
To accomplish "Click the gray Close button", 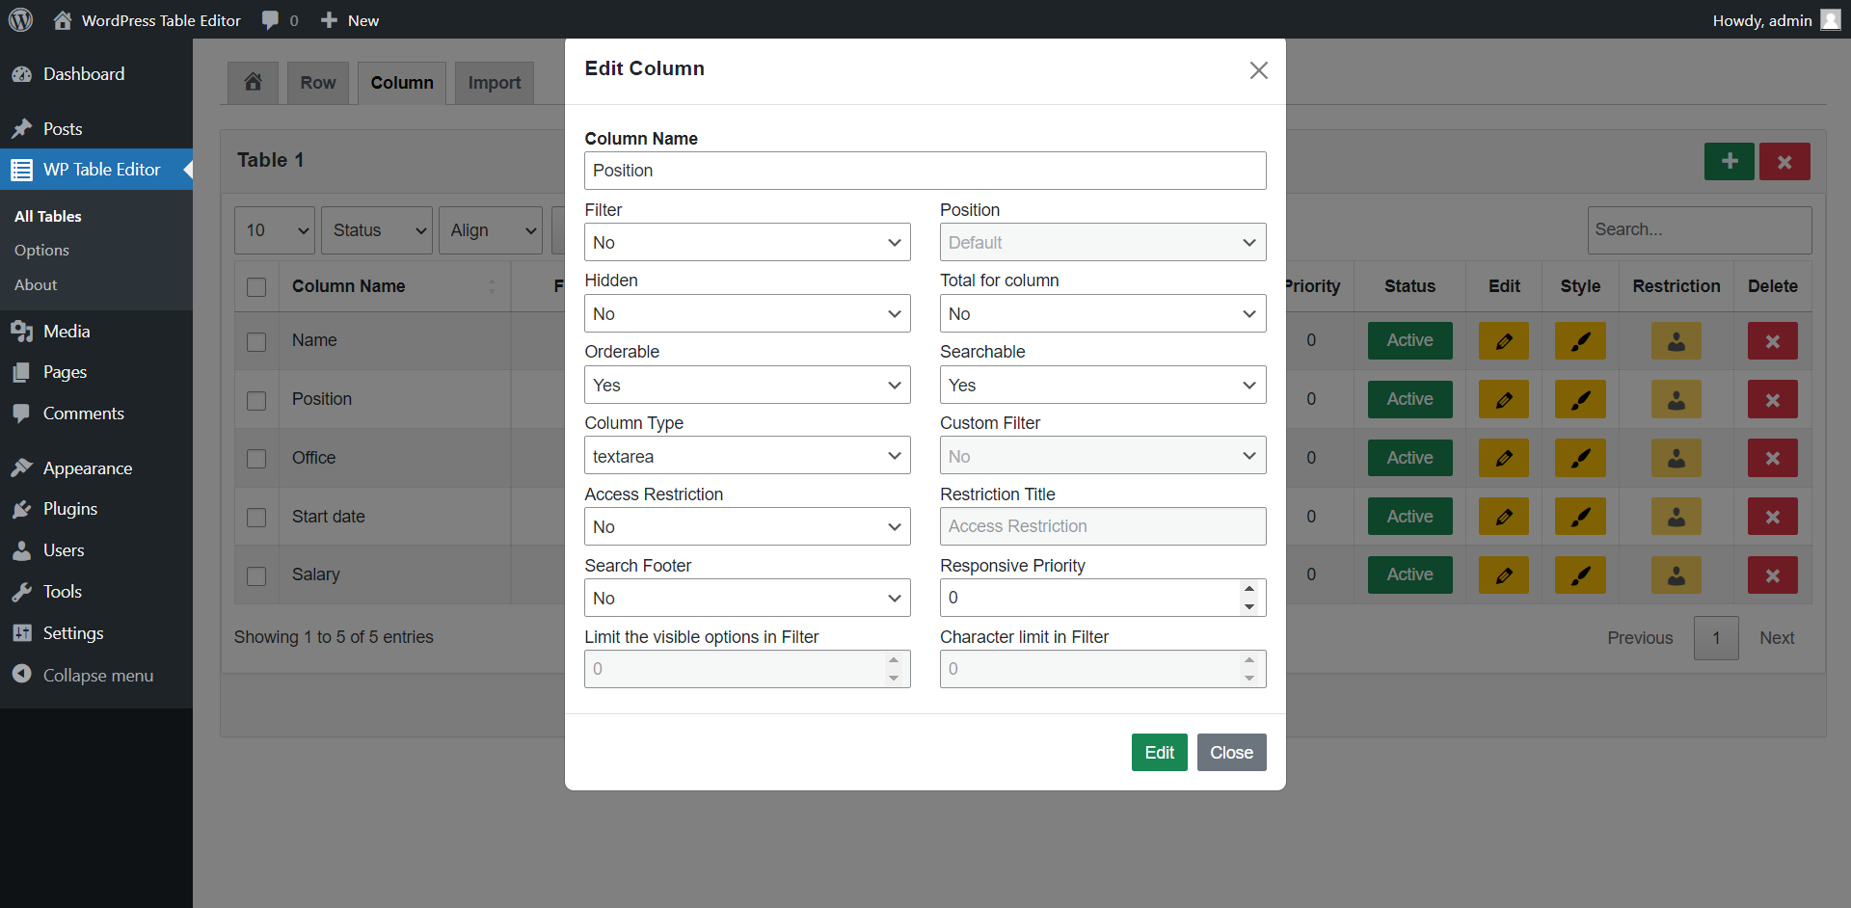I will coord(1231,753).
